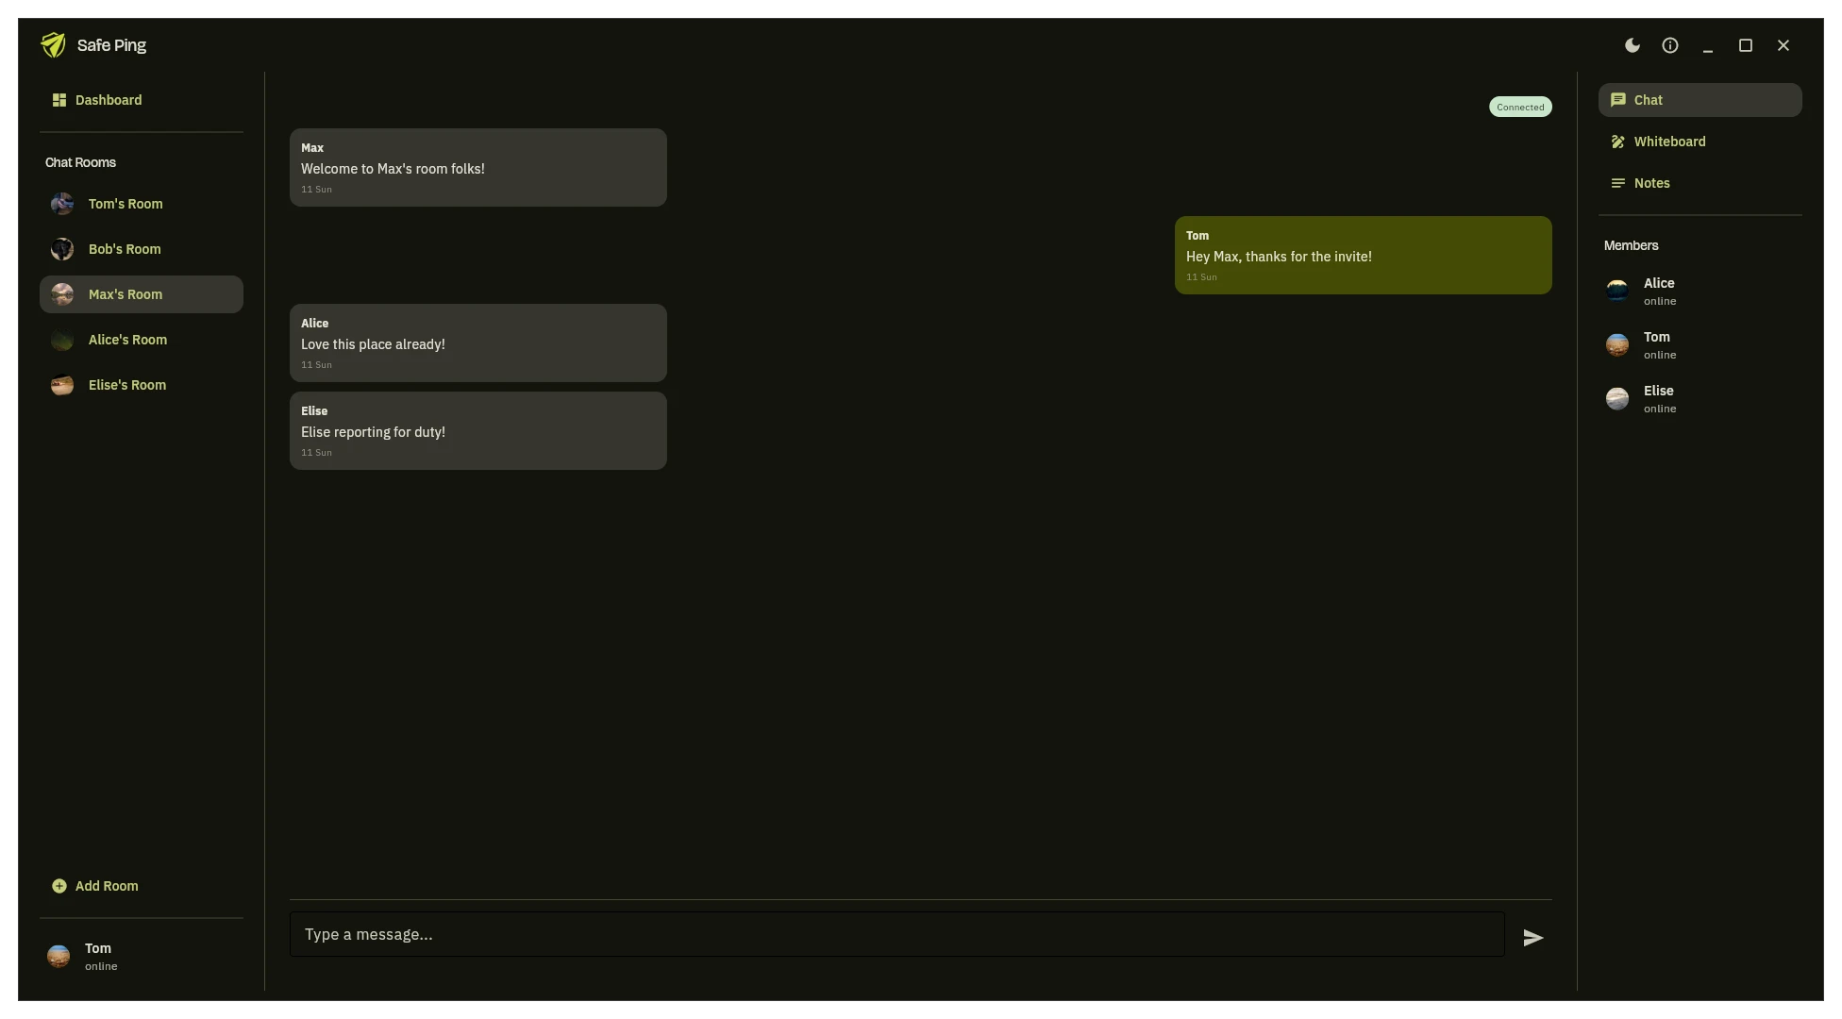Screen dimensions: 1842x1019
Task: Open the Dashboard grid icon
Action: (x=59, y=100)
